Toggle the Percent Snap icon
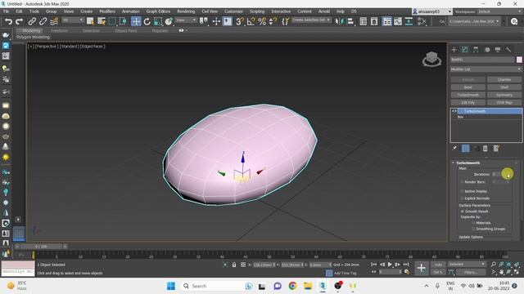The width and height of the screenshot is (524, 294). (262, 21)
